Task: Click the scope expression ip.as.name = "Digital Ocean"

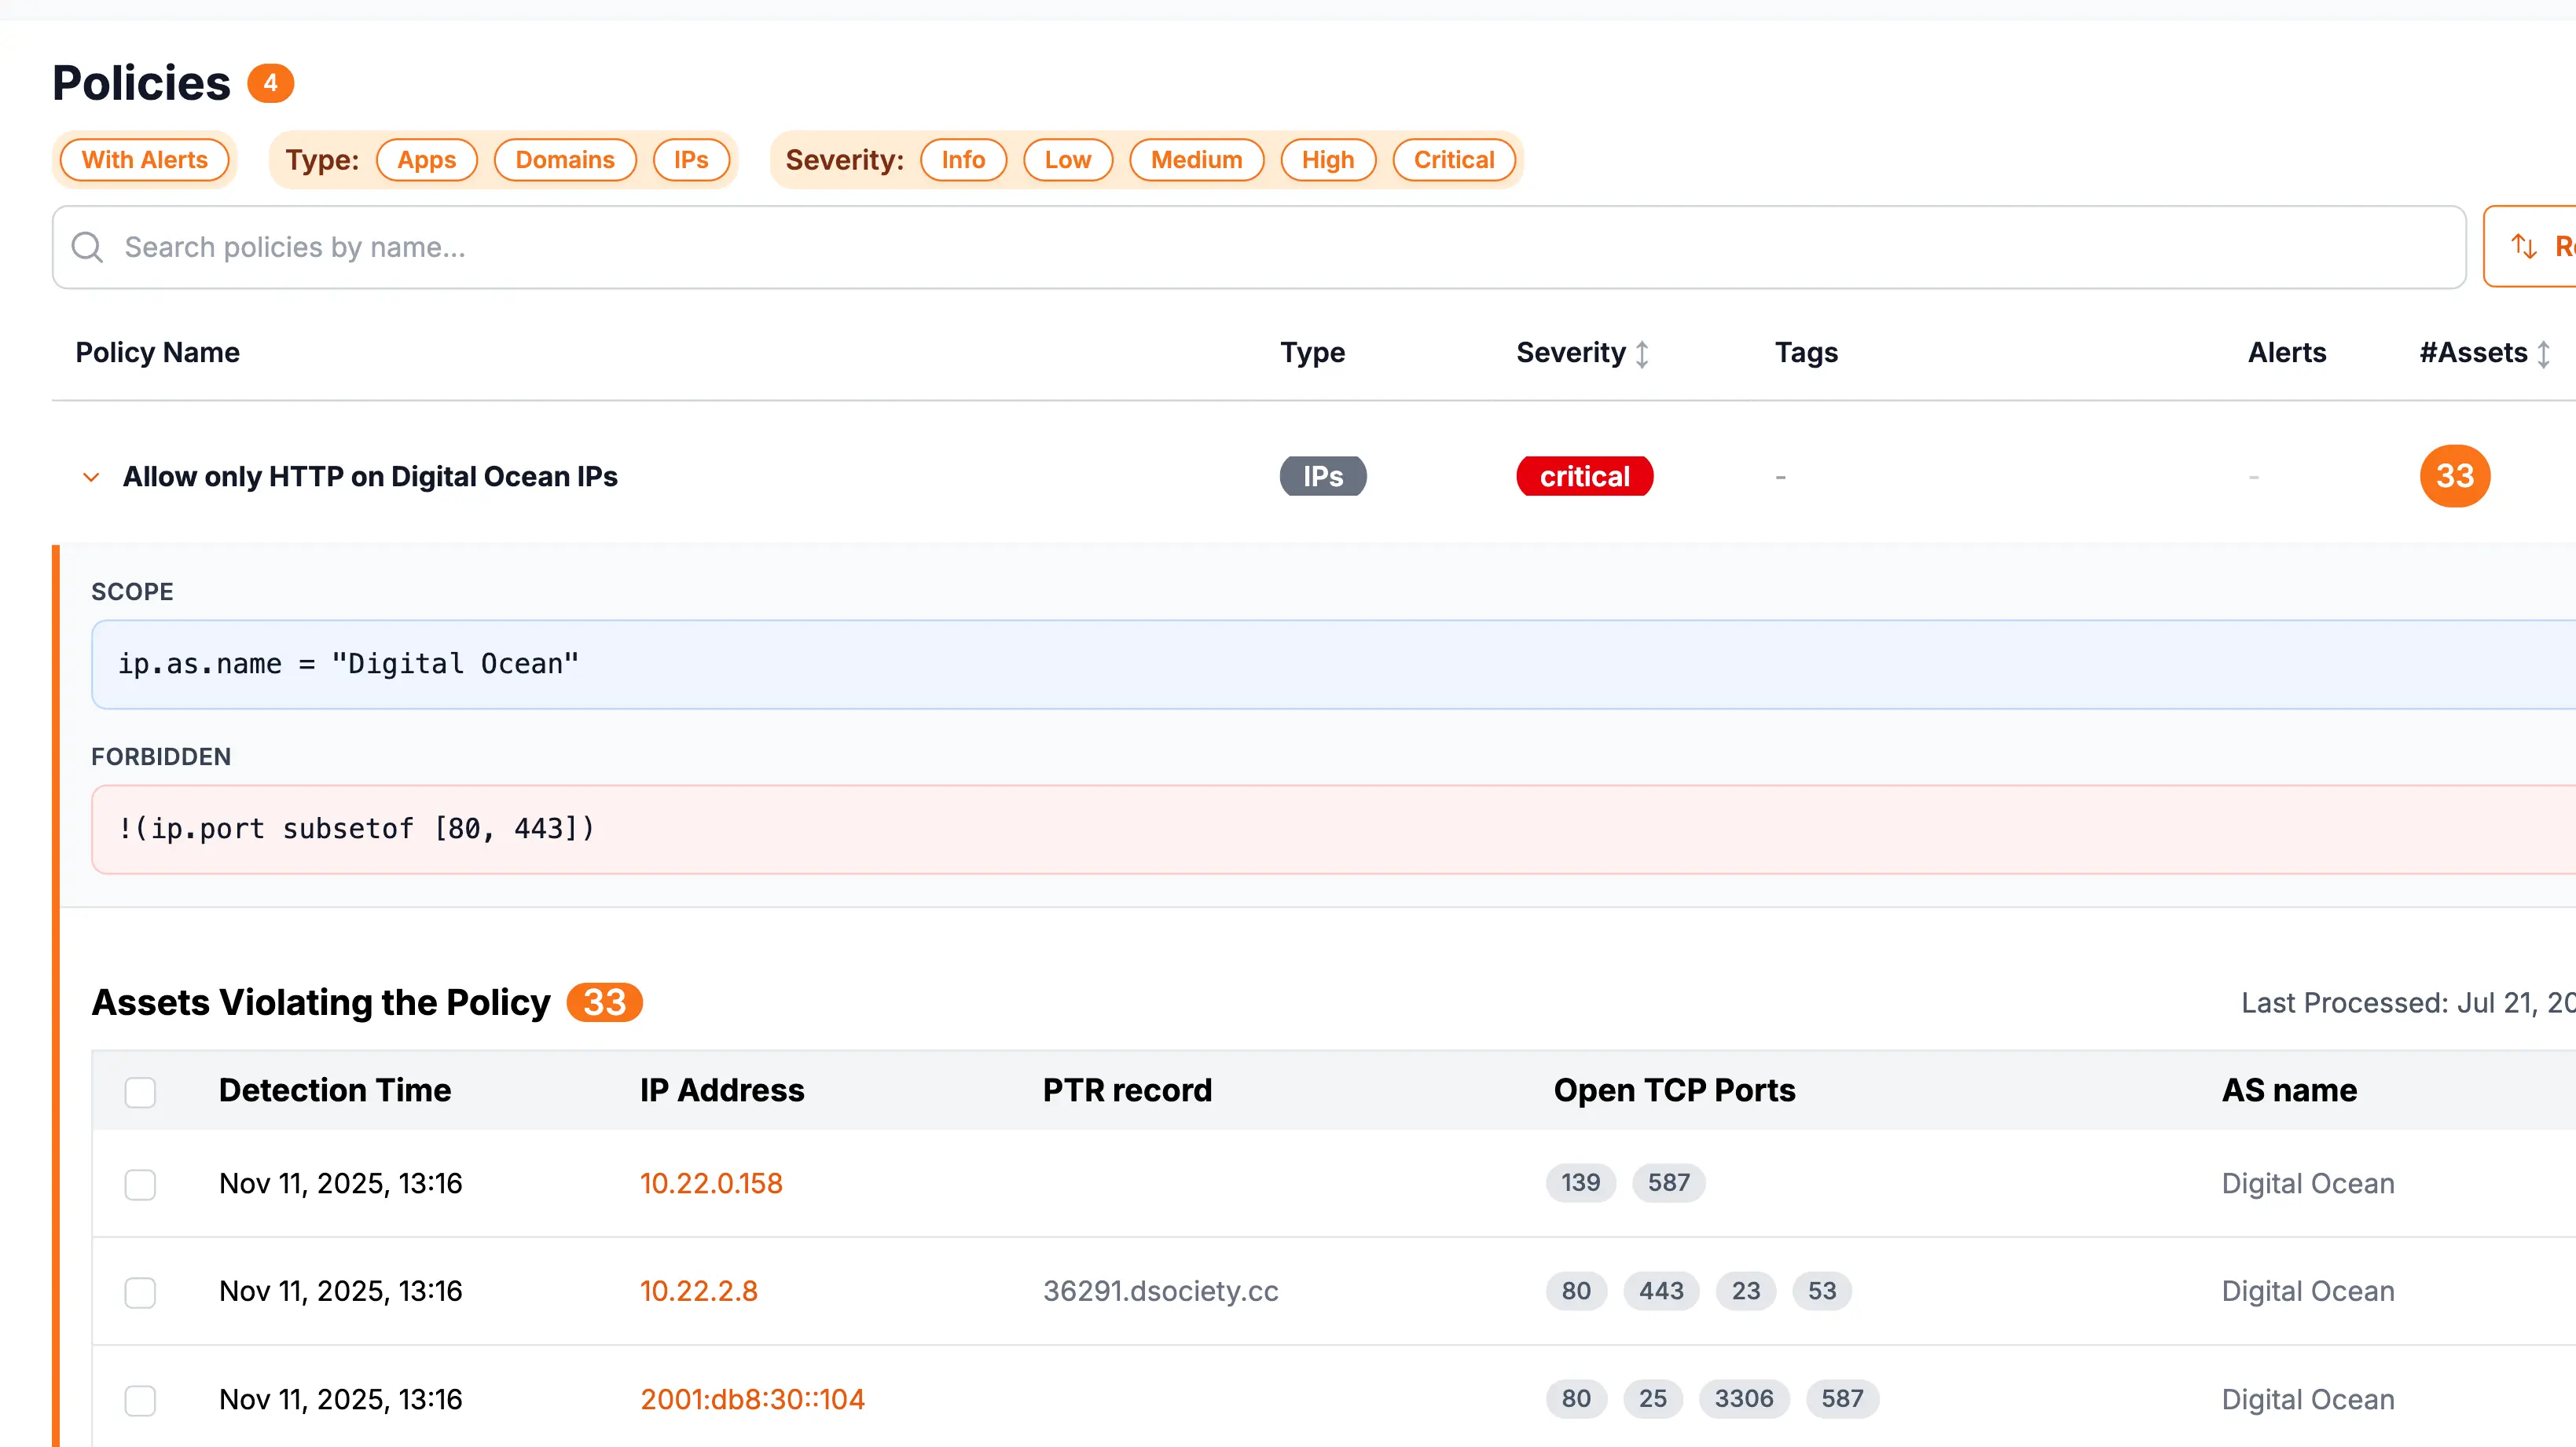Action: coord(348,664)
